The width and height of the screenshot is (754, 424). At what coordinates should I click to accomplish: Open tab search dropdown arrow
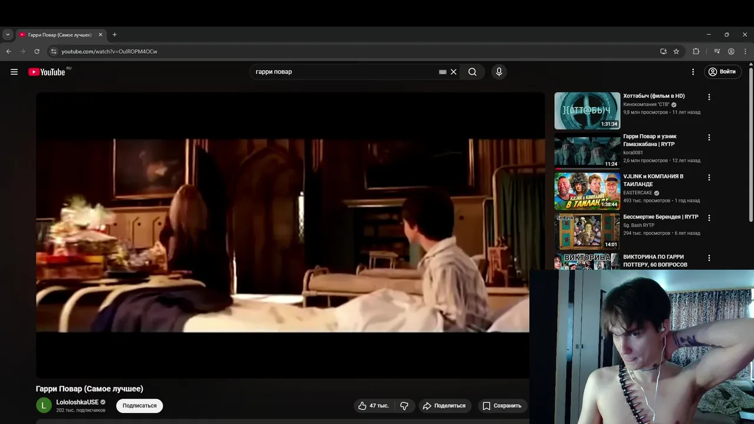point(8,35)
